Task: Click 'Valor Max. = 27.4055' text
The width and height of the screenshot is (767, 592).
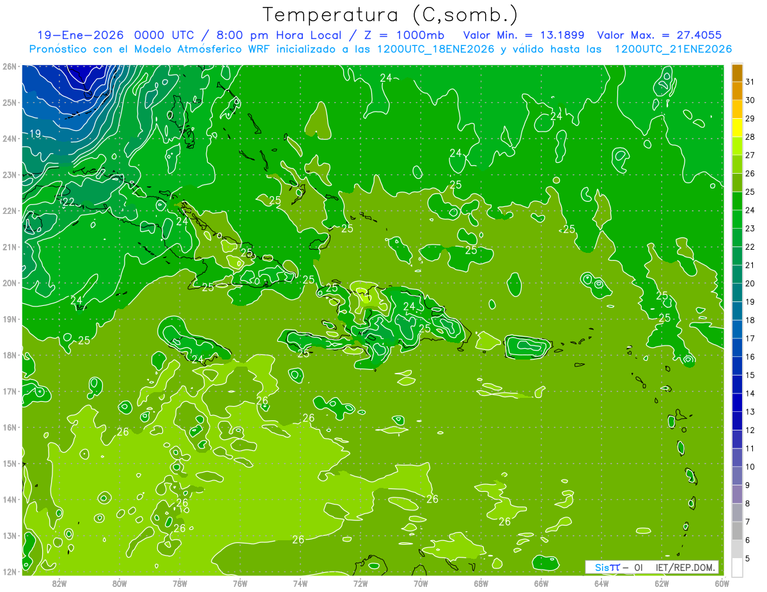Action: point(660,35)
